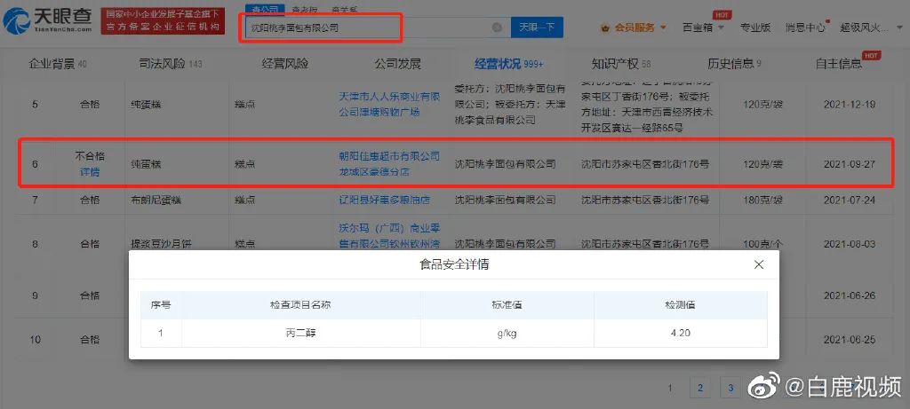Open 专业版 in the top navigation
The height and width of the screenshot is (409, 910).
click(755, 28)
